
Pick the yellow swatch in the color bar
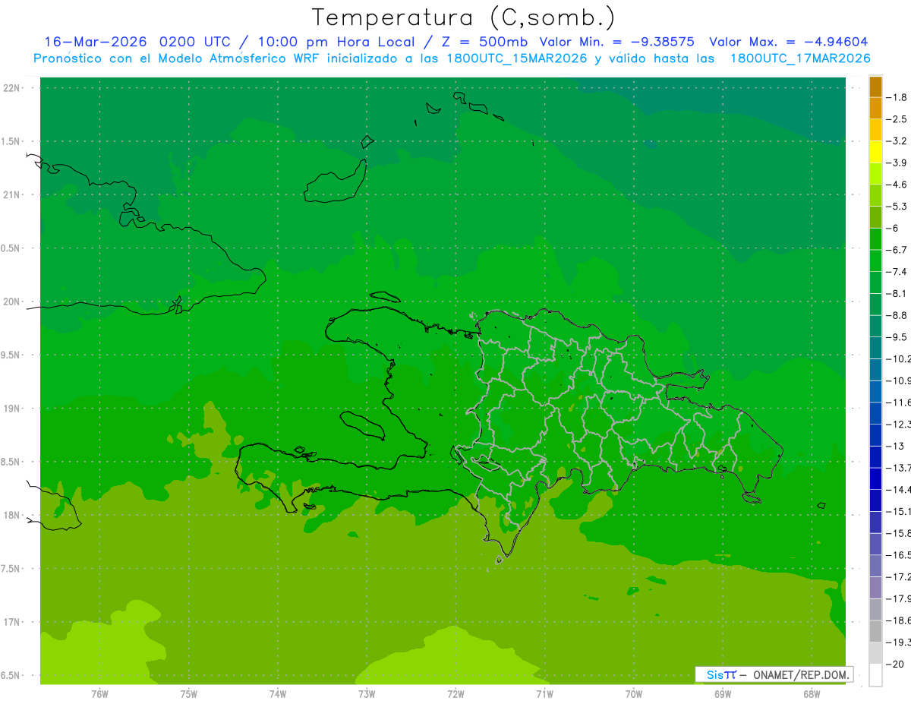pos(875,152)
